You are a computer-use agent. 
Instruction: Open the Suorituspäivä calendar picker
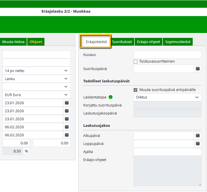[198, 69]
